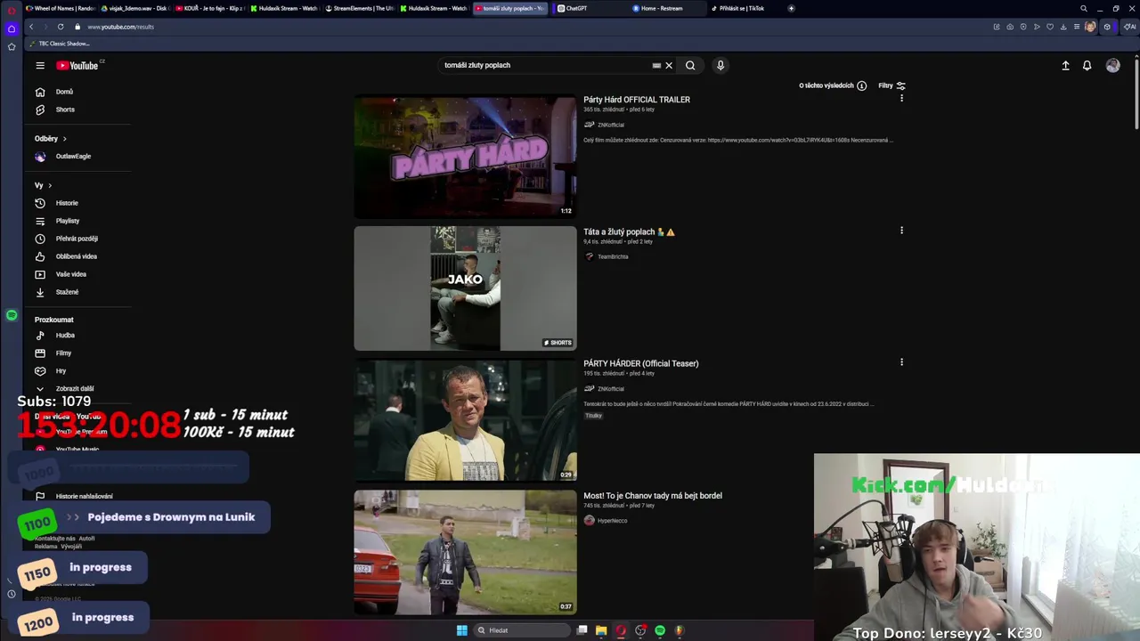
Task: Reload the page in browser
Action: point(61,27)
